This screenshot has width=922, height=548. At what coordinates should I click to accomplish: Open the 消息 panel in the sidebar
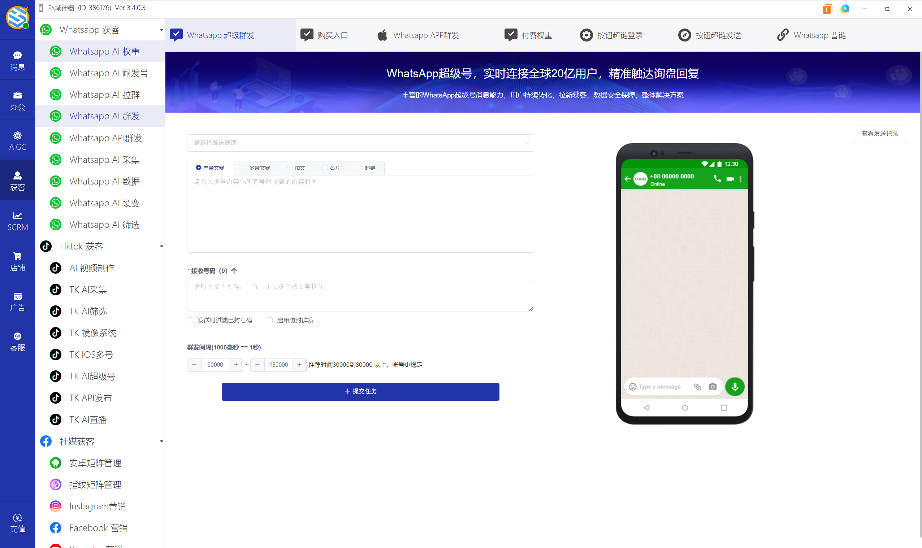[17, 60]
